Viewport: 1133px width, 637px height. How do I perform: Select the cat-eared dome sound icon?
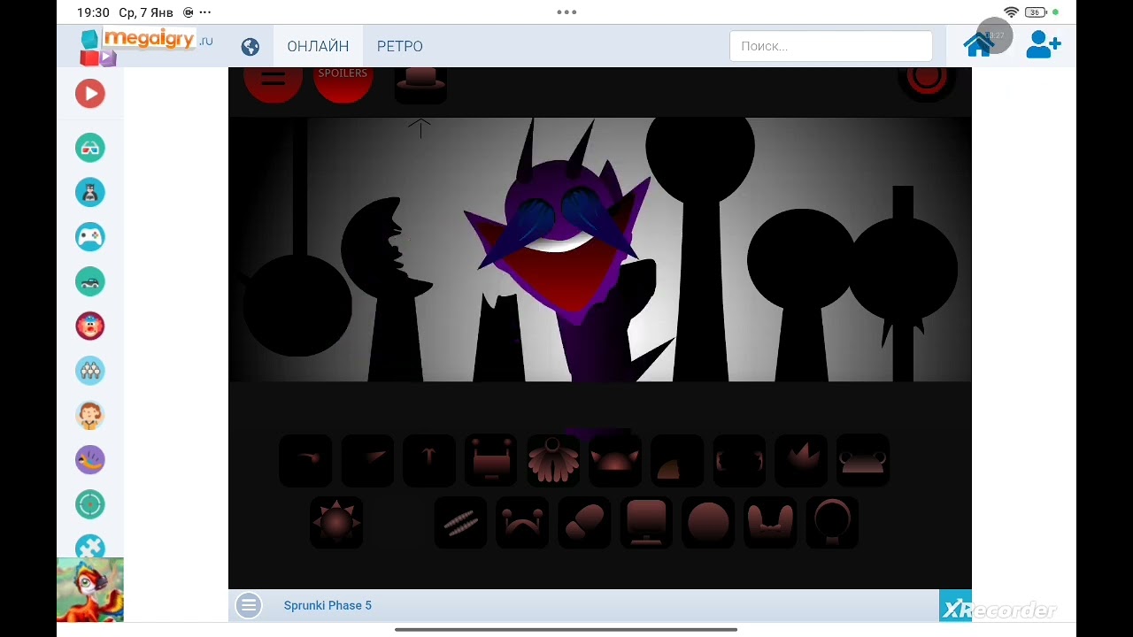pos(615,460)
